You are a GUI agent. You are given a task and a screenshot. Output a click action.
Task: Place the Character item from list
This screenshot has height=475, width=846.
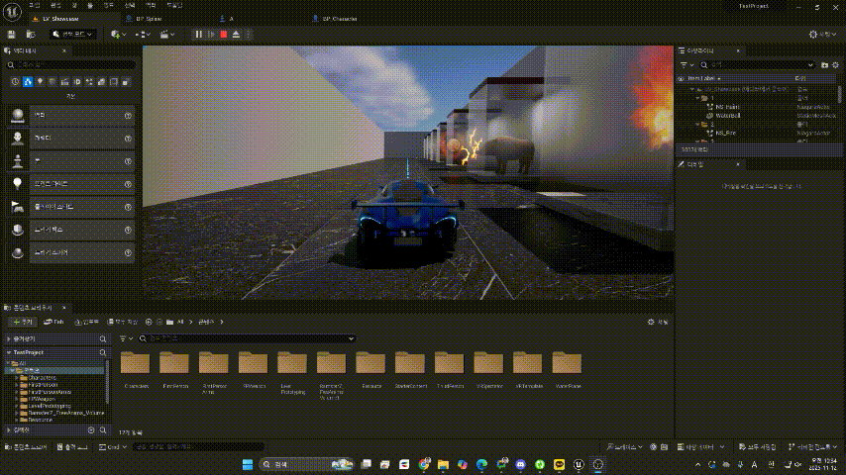[x=70, y=138]
